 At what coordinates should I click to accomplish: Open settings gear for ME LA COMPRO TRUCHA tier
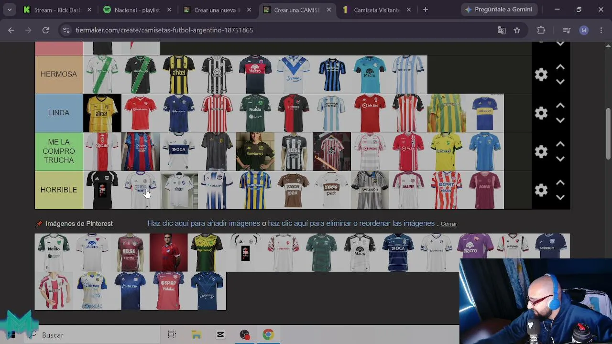(x=541, y=151)
